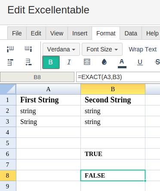Image resolution: width=160 pixels, height=191 pixels.
Task: Toggle italic formatting
Action: pos(69,62)
